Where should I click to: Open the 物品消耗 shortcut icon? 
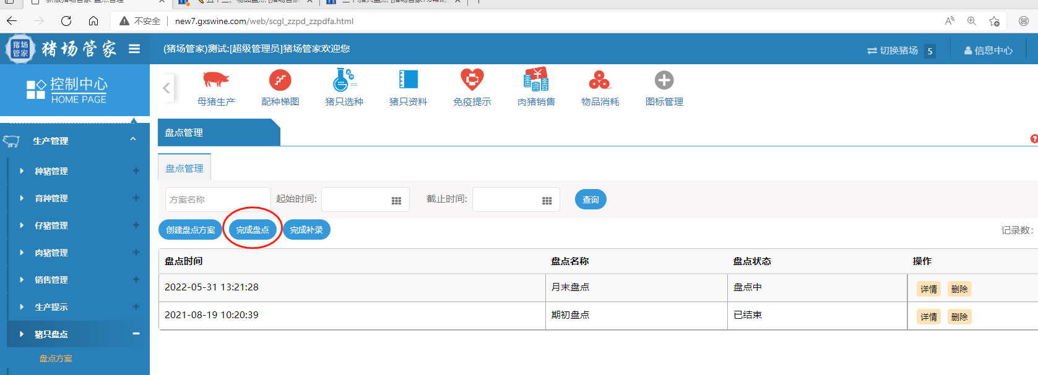600,80
